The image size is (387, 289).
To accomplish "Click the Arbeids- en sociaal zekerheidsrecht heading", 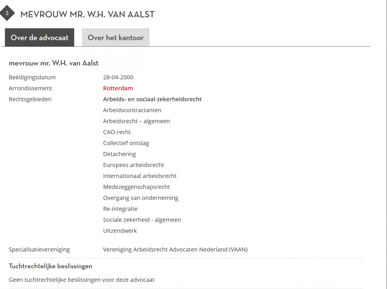I will (x=152, y=99).
